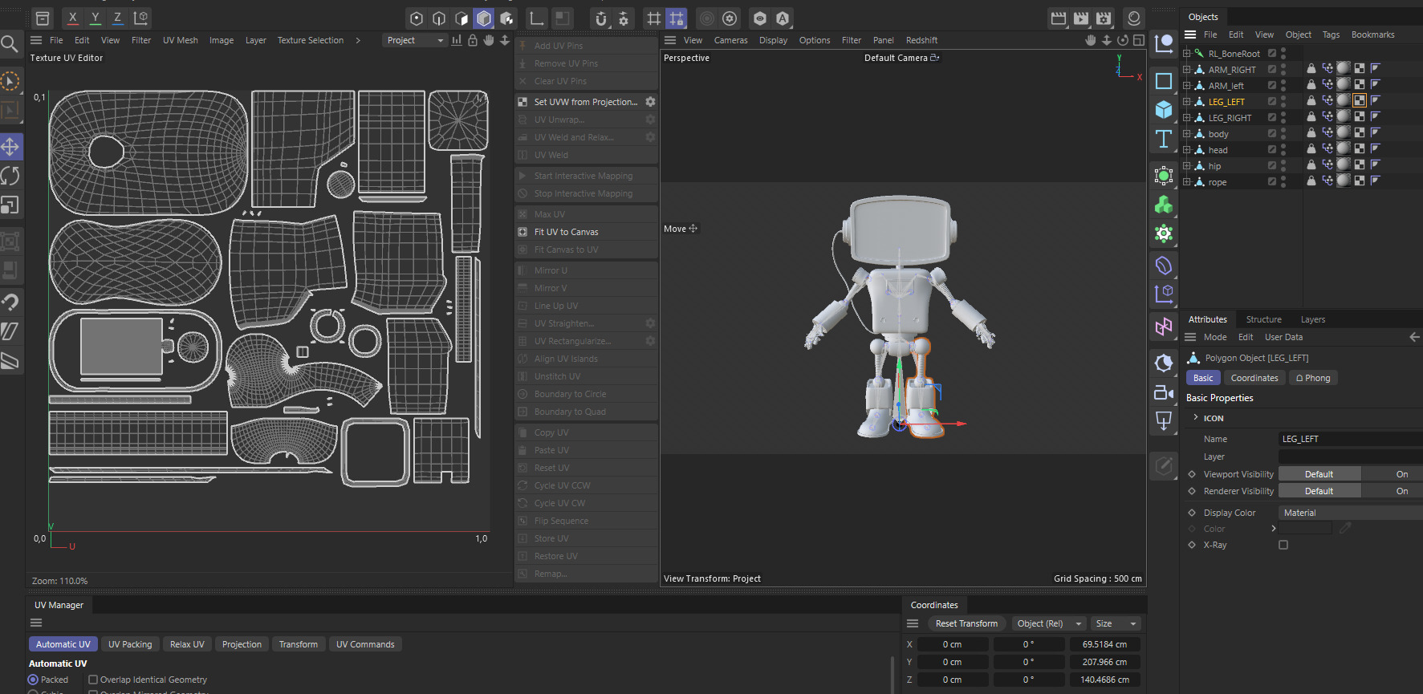
Task: Select the Rotate tool in left toolbar
Action: [x=10, y=176]
